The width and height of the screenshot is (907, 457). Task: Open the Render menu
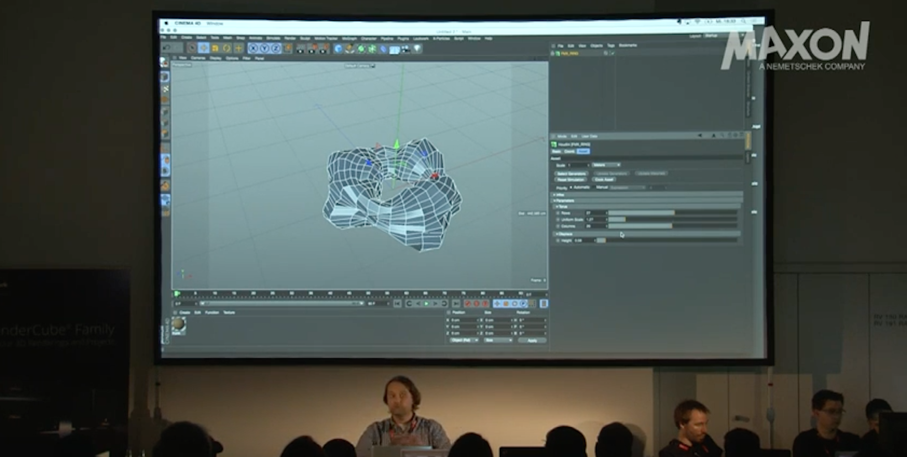click(290, 38)
